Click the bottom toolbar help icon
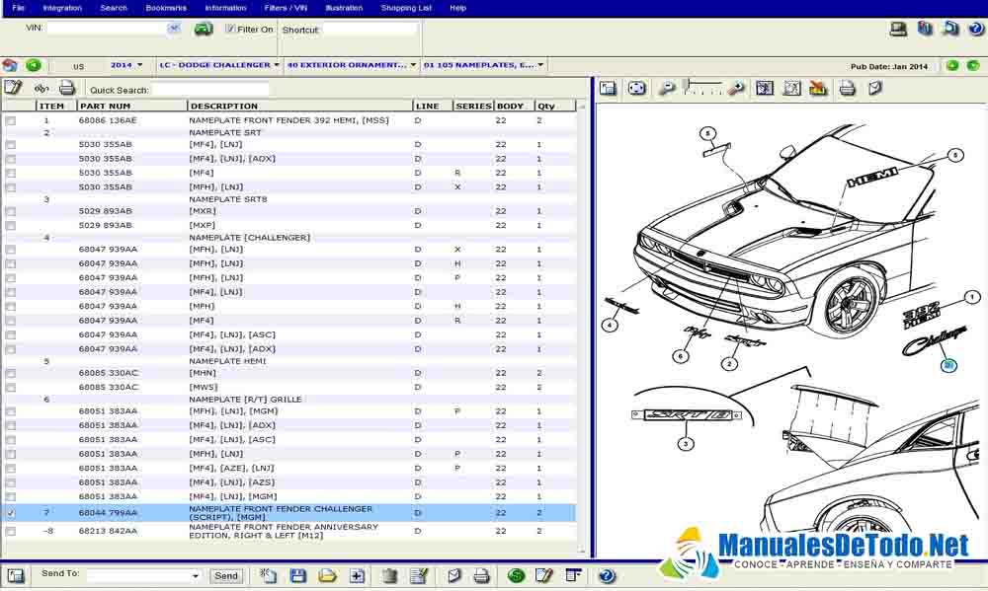 click(x=607, y=575)
